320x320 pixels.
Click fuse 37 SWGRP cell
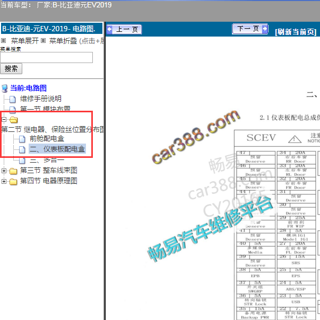(x=256, y=287)
